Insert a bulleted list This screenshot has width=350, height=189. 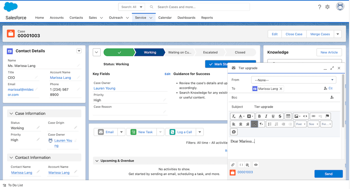[269, 124]
